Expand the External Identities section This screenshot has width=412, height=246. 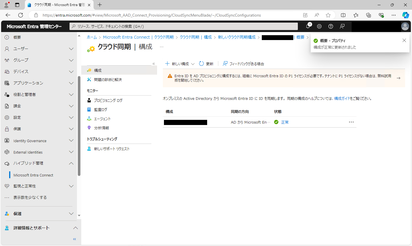click(71, 152)
